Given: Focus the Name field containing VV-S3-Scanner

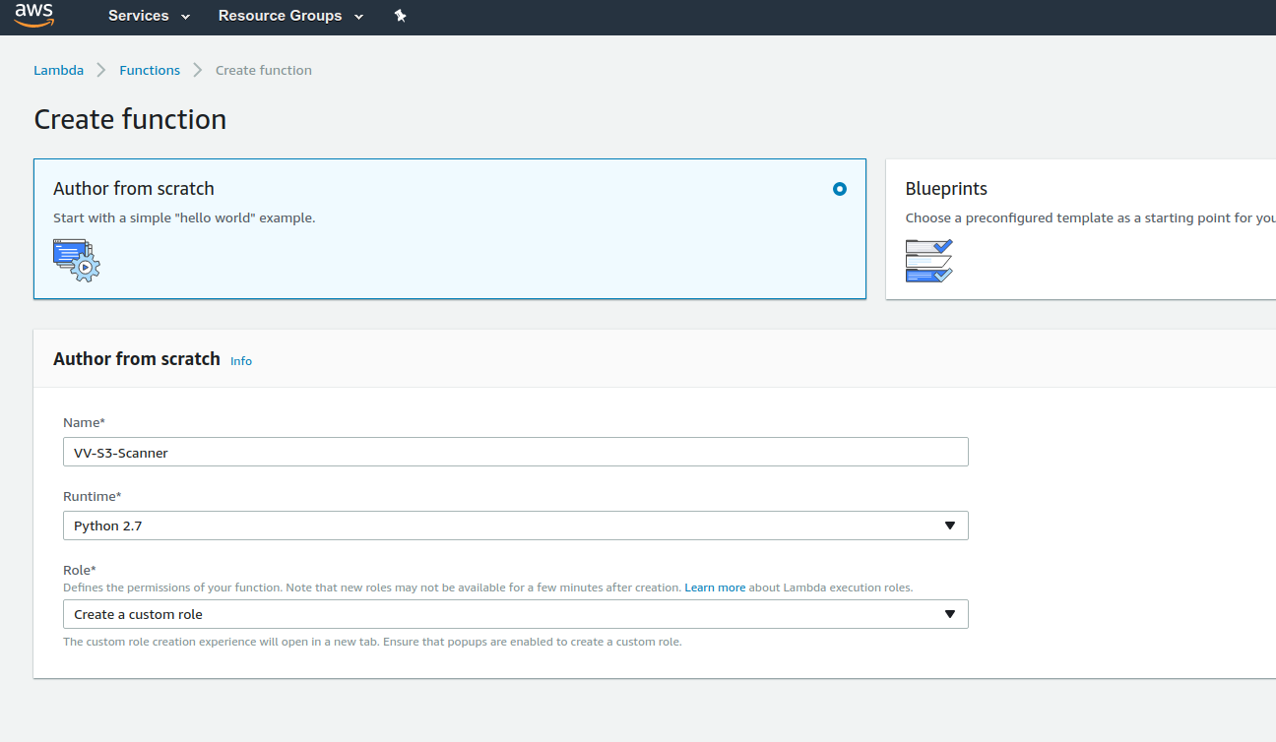Looking at the screenshot, I should [x=515, y=452].
